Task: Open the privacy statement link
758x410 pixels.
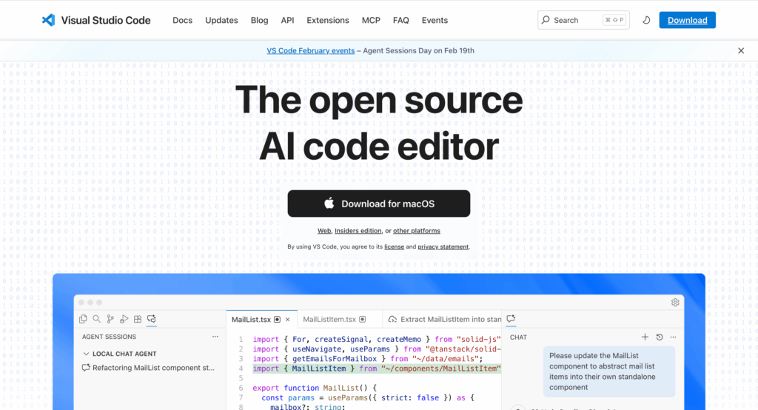Action: point(443,246)
